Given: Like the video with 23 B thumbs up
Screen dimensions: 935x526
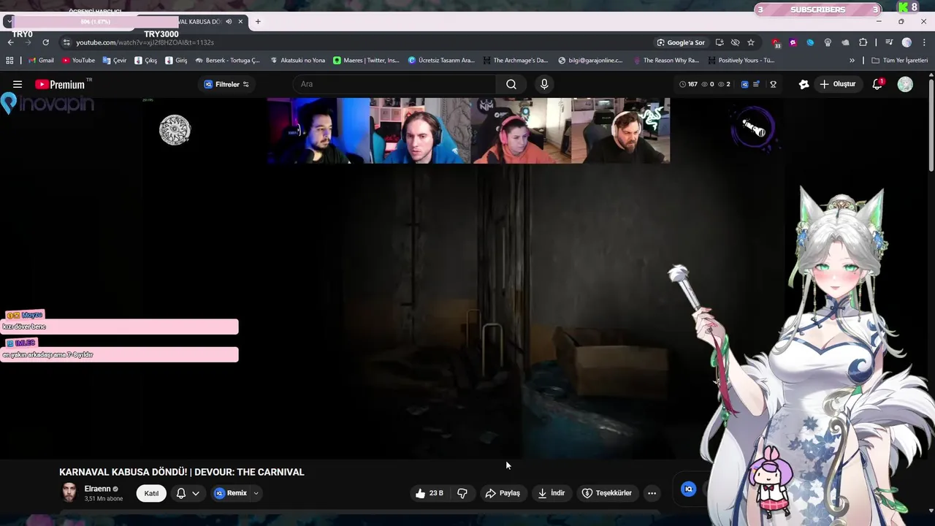Looking at the screenshot, I should [x=430, y=493].
